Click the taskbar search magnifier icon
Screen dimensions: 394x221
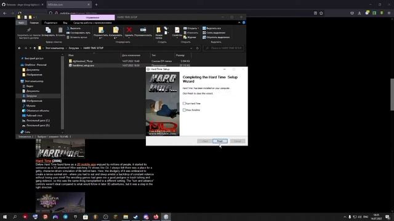[15, 217]
